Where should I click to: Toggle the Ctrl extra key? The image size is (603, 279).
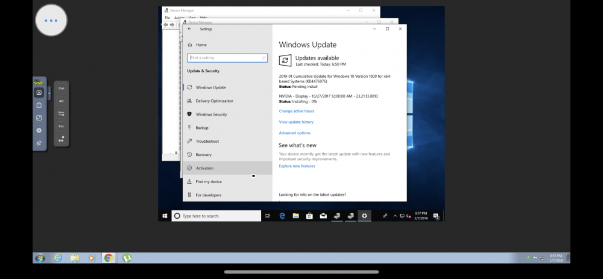(61, 89)
